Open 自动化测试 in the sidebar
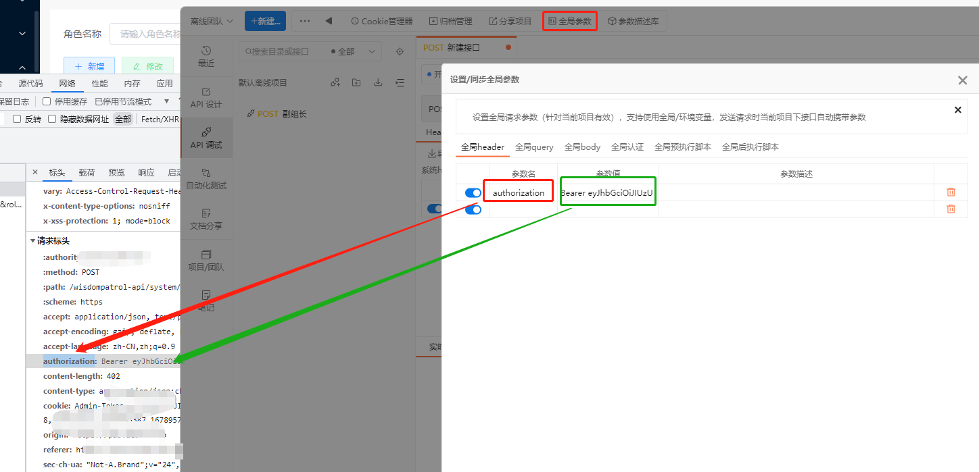 (x=206, y=179)
